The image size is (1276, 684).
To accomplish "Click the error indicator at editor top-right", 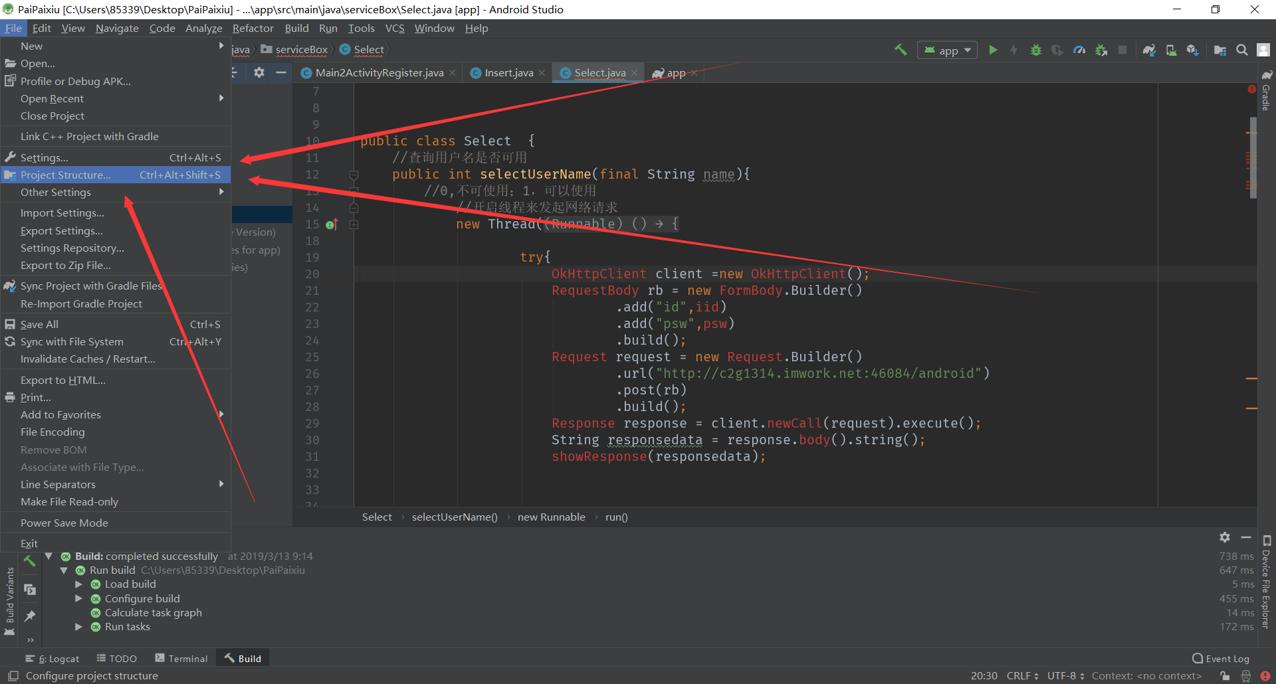I will coord(1252,89).
